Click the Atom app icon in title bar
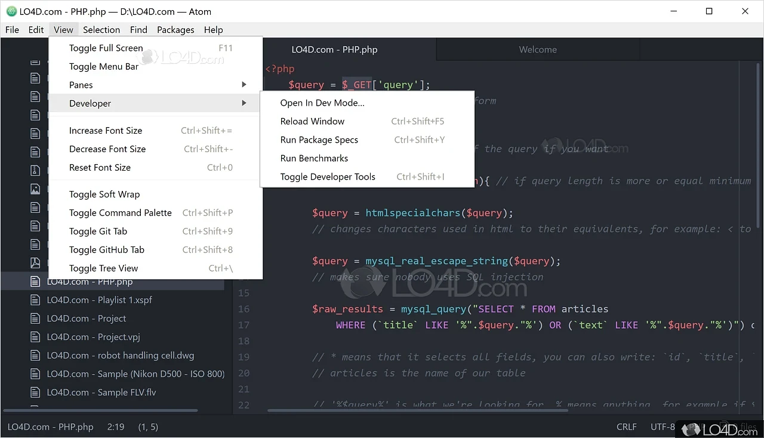 11,11
